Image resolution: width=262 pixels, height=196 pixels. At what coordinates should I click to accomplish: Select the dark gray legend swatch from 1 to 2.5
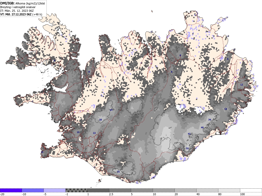(98, 190)
